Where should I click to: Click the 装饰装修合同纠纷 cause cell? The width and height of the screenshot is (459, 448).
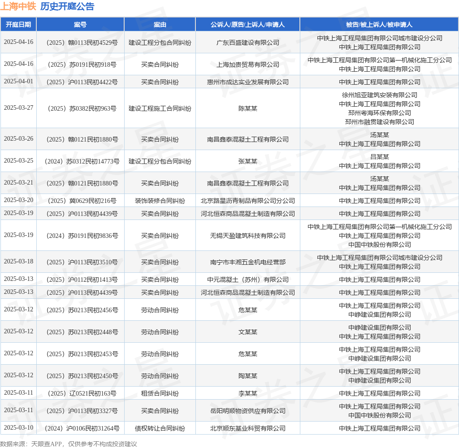pyautogui.click(x=160, y=201)
